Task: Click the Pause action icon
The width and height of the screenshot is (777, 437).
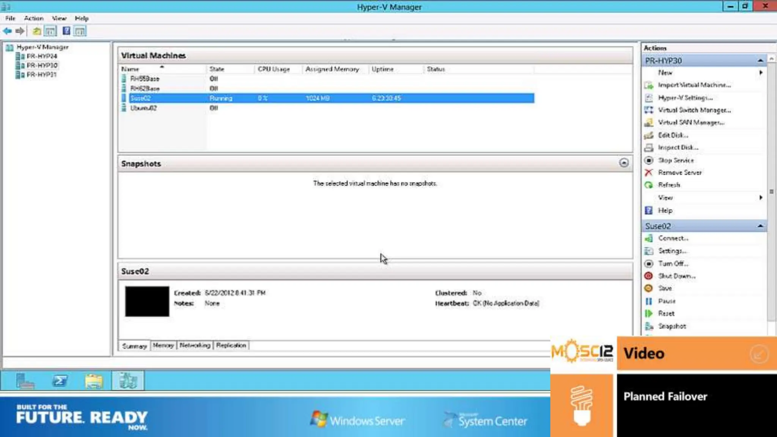Action: [649, 301]
